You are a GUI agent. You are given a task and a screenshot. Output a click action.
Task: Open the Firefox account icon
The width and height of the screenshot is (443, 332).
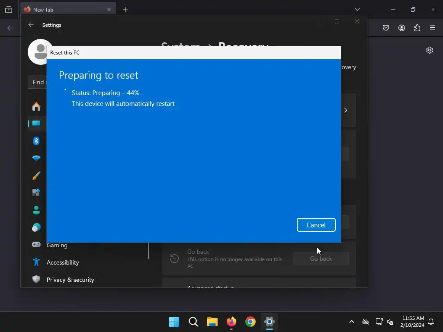[401, 28]
